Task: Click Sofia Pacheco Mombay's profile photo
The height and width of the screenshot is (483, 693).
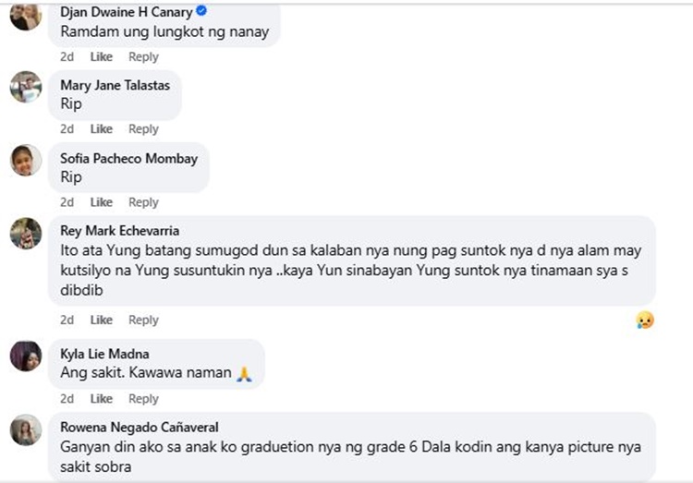Action: click(26, 161)
